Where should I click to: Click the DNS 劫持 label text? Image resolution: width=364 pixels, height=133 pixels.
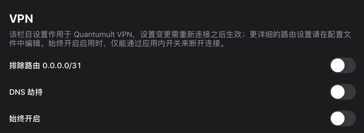coord(26,92)
